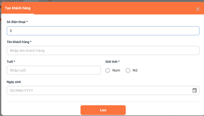The image size is (204, 116).
Task: Close the Tạo khách hàng dialog
Action: [x=198, y=9]
